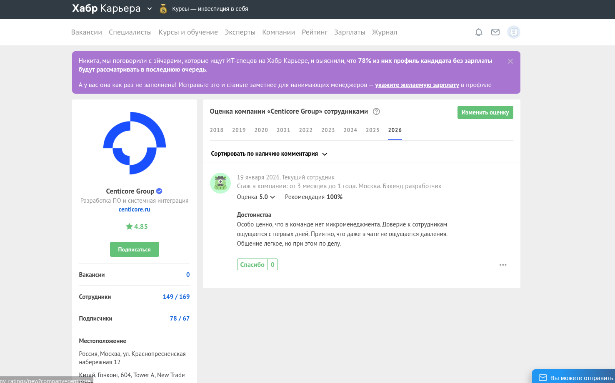Screen dimensions: 615x383
Task: Click the Стаж в компании review line
Action: coord(339,186)
